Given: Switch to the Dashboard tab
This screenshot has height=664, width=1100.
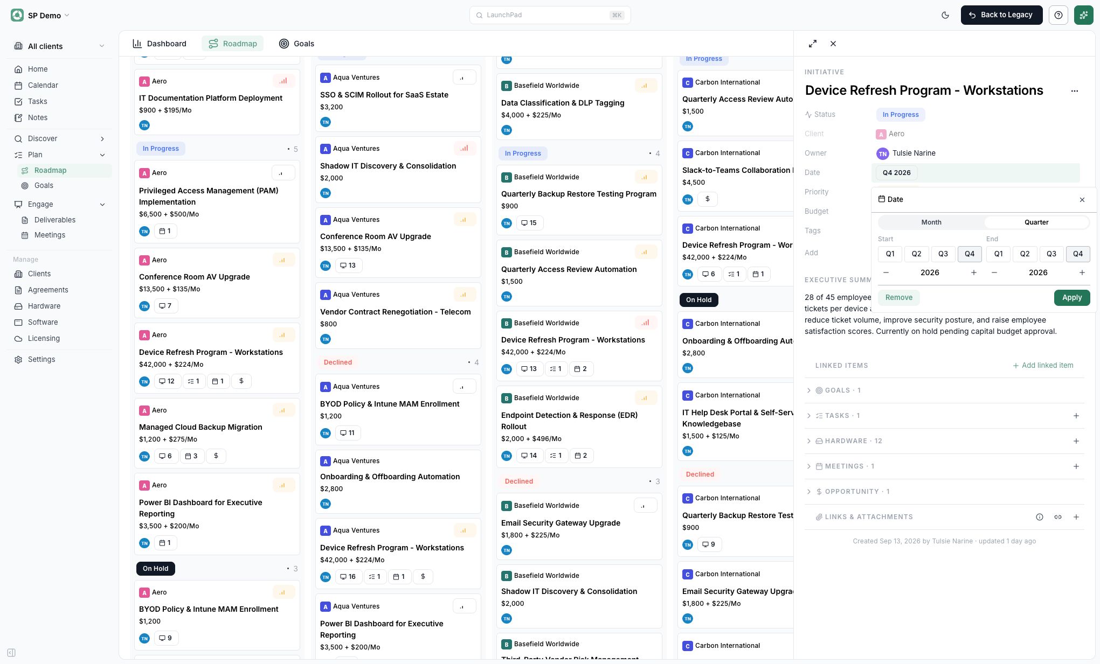Looking at the screenshot, I should pyautogui.click(x=160, y=44).
